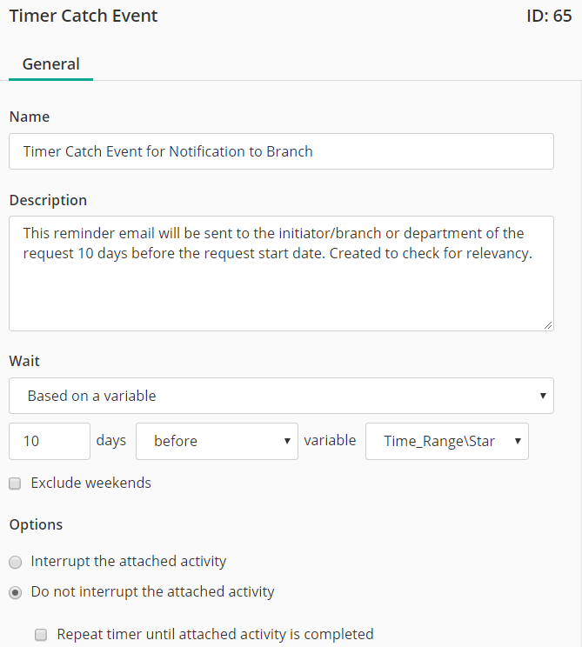Click the variable dropdown arrow
Screen dimensions: 582x647
518,441
